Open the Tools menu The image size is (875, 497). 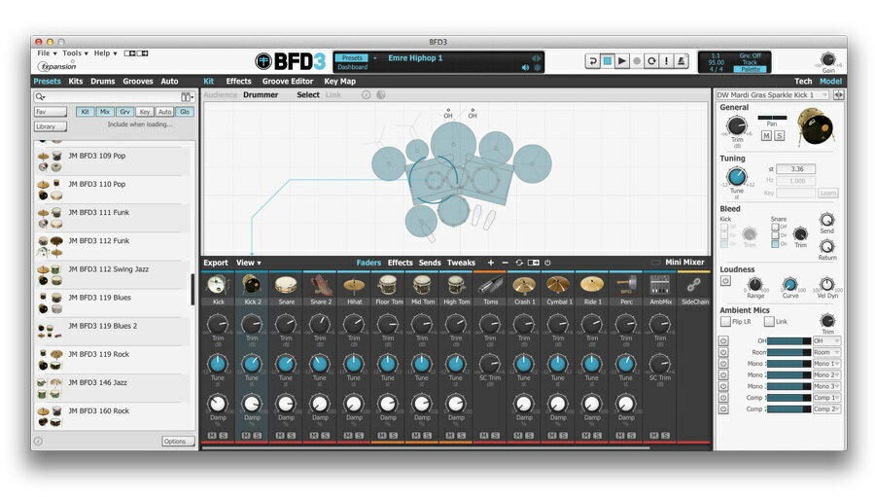pyautogui.click(x=75, y=53)
